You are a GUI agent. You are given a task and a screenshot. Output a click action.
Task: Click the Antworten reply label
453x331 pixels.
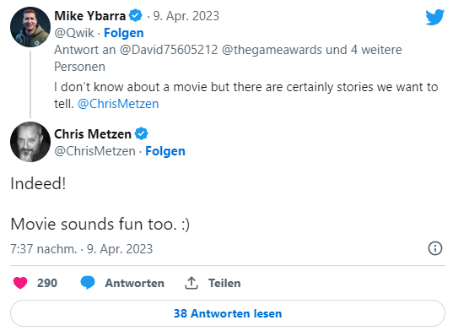click(x=135, y=283)
